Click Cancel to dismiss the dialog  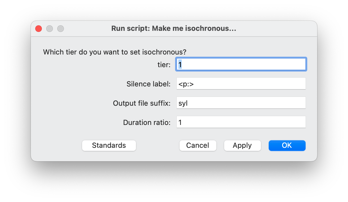[x=198, y=145]
